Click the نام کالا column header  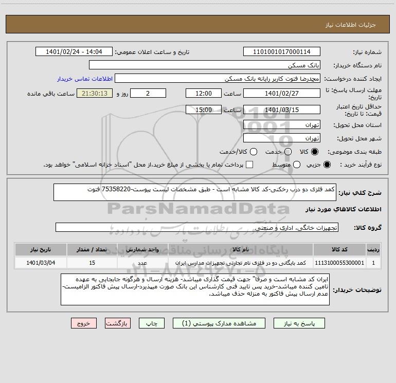click(241, 249)
